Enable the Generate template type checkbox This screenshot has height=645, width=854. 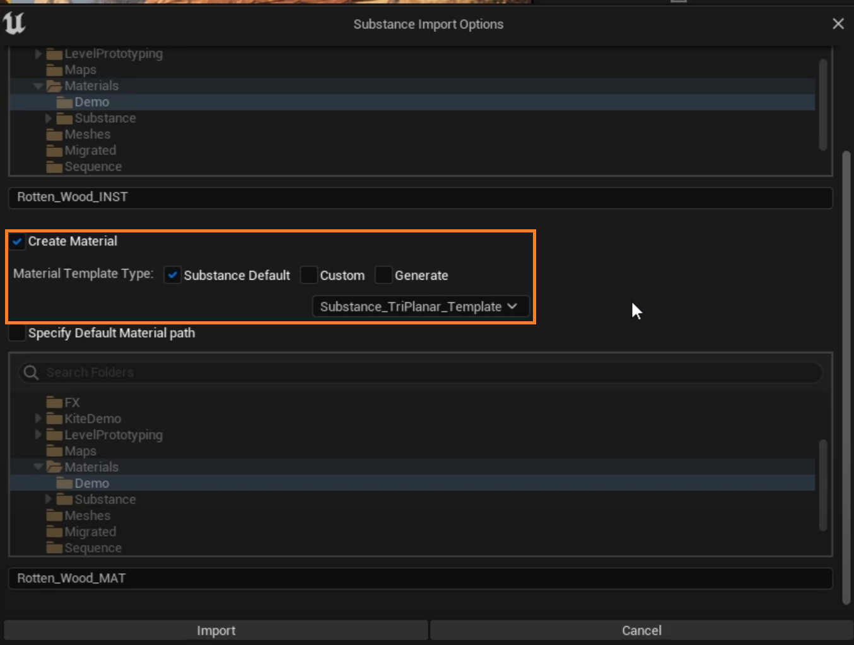[383, 275]
